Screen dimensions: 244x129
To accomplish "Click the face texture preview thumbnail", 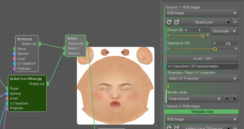I will [116, 86].
